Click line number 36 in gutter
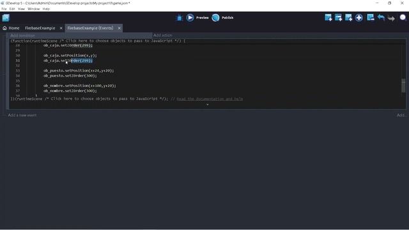 17,86
